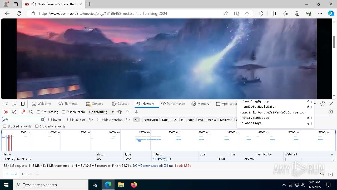The width and height of the screenshot is (337, 190).
Task: Click the browser back arrow
Action: point(7,13)
